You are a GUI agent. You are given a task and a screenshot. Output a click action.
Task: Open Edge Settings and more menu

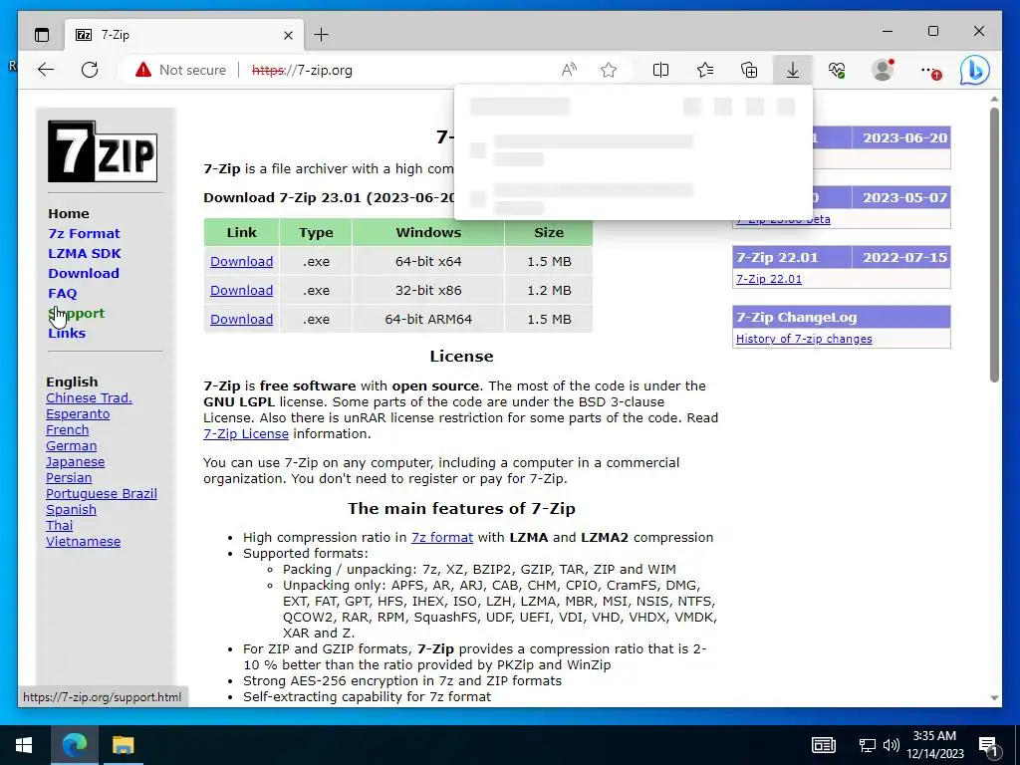pos(929,70)
